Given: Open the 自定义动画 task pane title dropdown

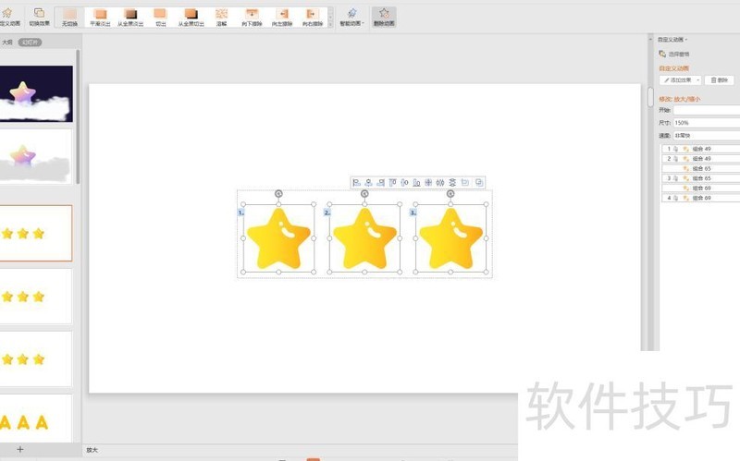Looking at the screenshot, I should coord(672,40).
